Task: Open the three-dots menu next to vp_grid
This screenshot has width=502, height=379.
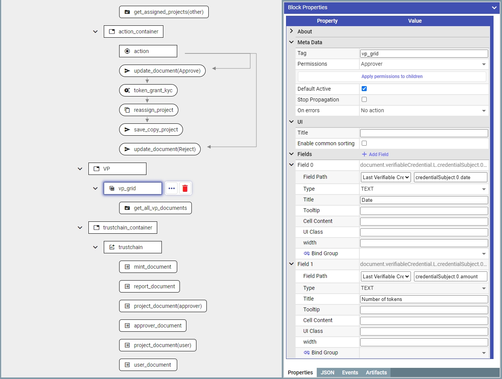Action: (171, 188)
